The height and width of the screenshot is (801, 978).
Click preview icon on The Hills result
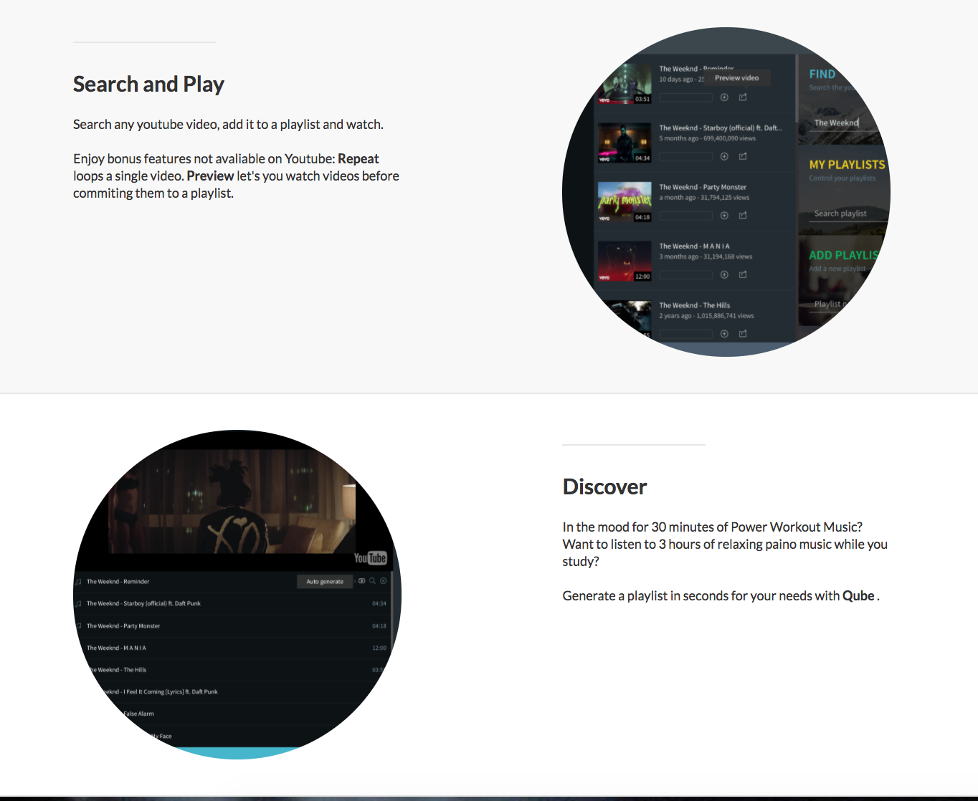743,334
